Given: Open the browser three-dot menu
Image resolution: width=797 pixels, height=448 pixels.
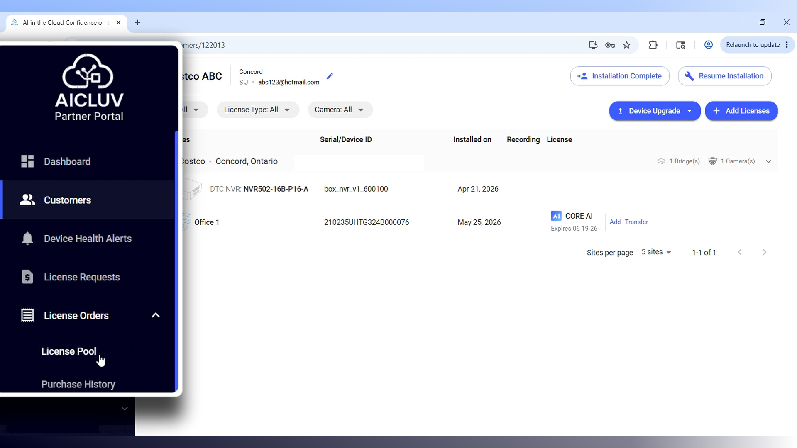Looking at the screenshot, I should [787, 45].
